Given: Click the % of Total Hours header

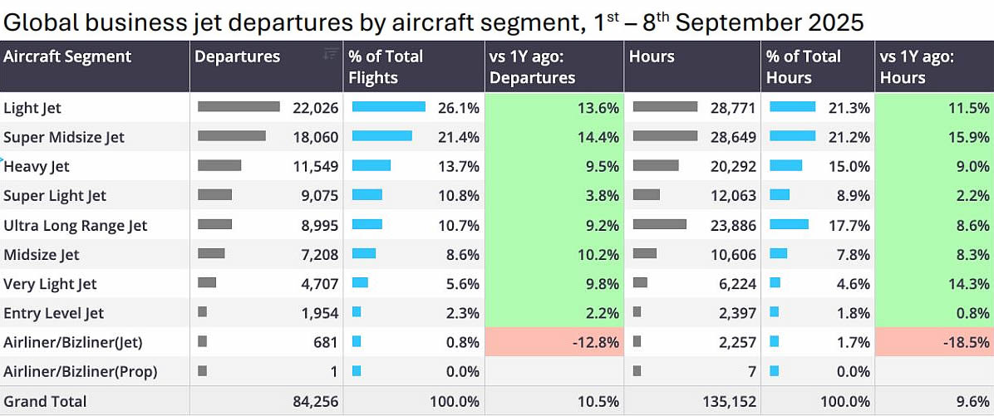Looking at the screenshot, I should point(803,66).
